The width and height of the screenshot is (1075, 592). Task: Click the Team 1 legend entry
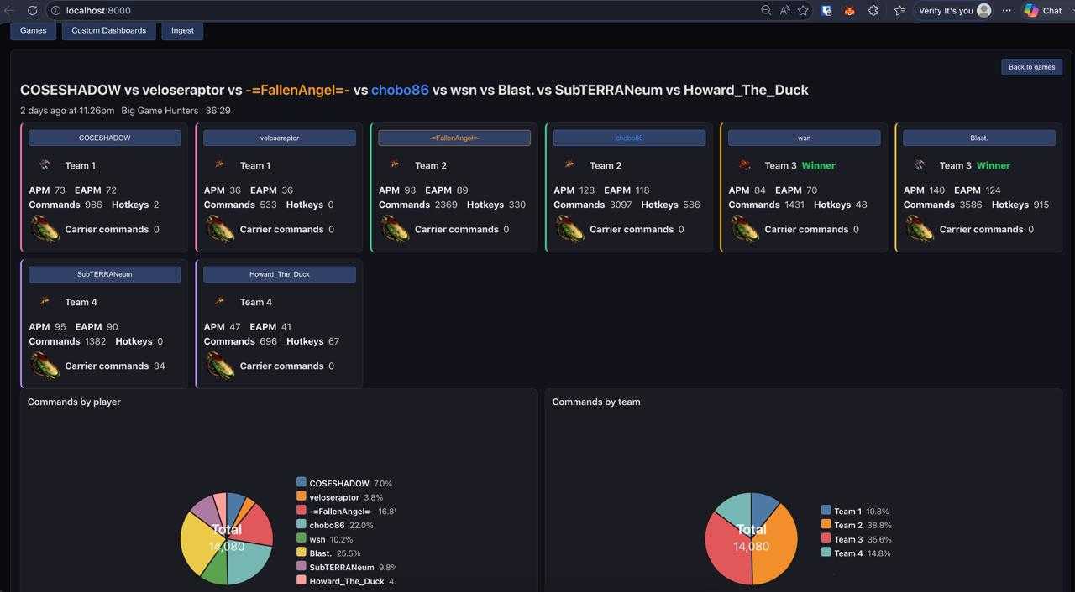(856, 511)
